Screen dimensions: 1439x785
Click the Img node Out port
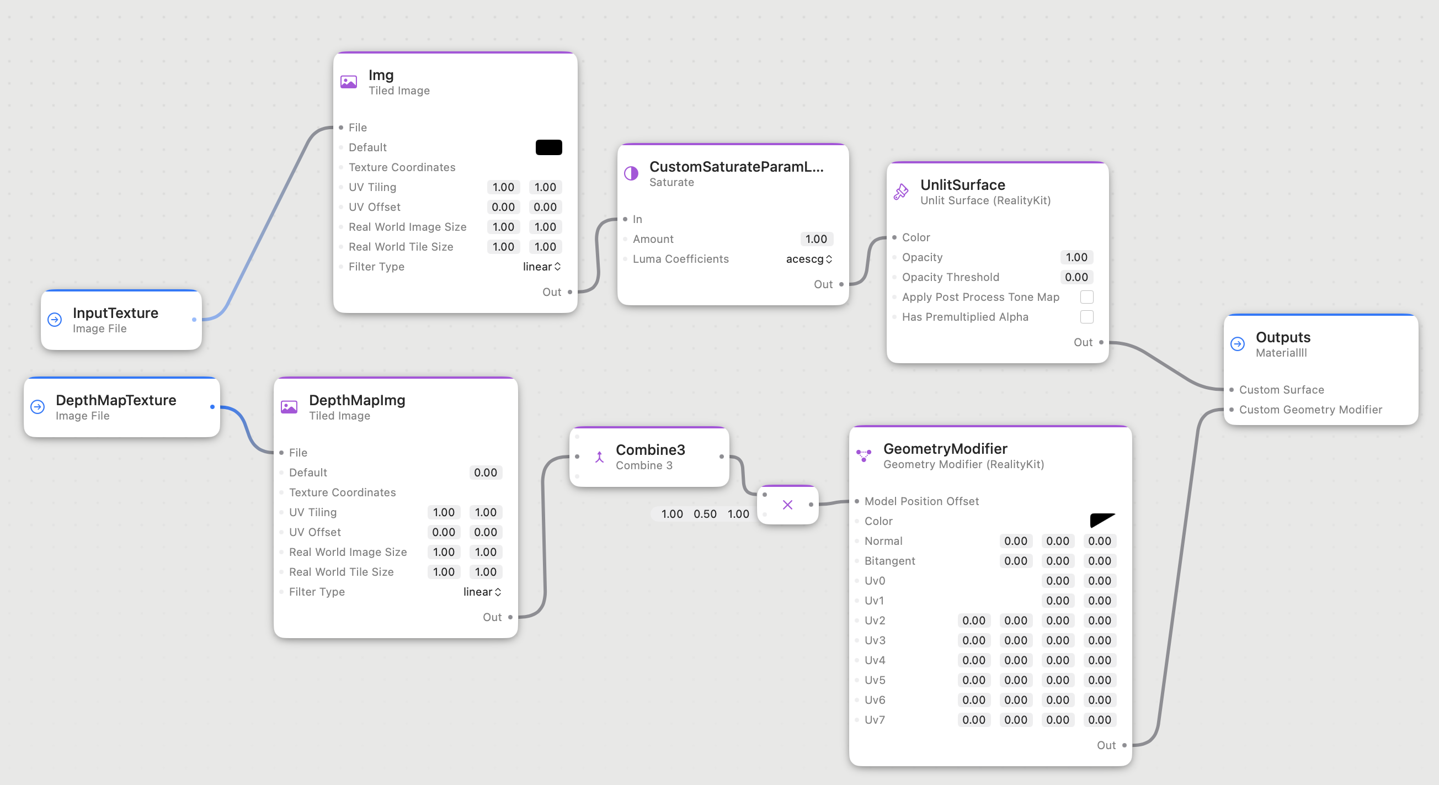[570, 291]
